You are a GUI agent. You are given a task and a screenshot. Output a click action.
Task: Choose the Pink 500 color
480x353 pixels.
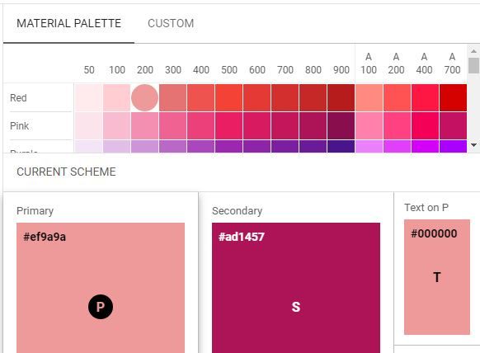(x=229, y=125)
